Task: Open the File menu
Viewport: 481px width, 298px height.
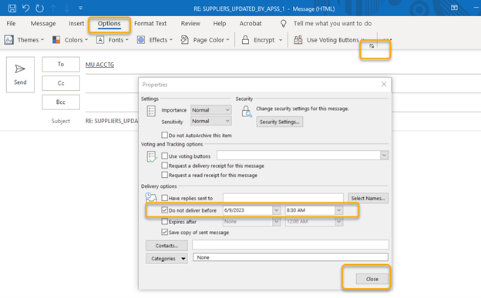Action: point(11,23)
